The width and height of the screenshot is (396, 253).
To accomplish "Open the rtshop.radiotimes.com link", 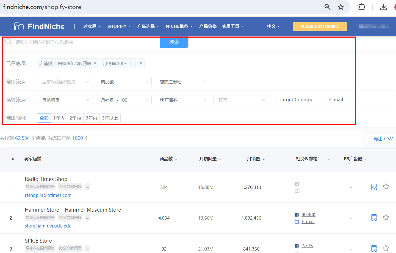I will pos(48,195).
